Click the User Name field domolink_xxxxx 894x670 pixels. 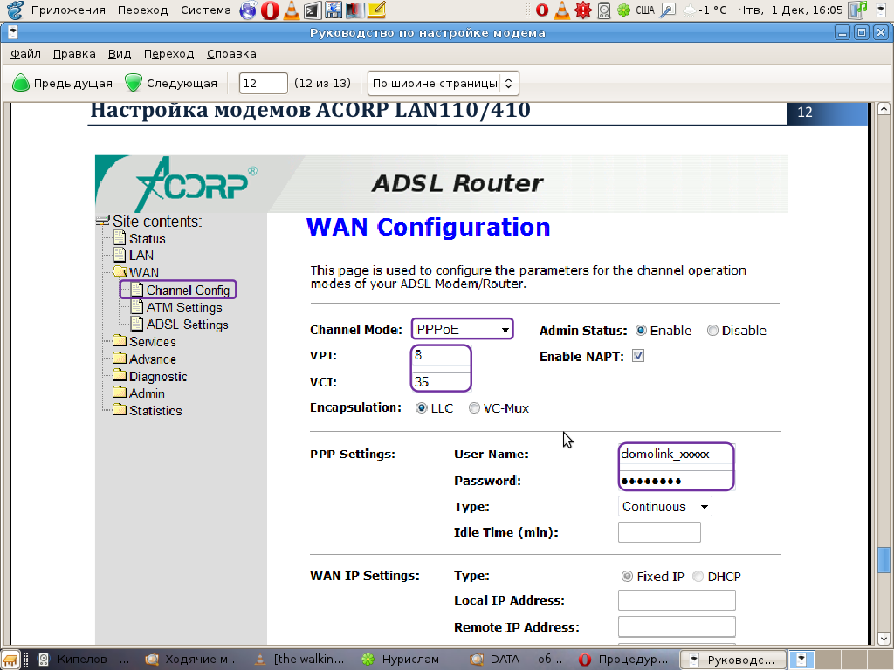tap(677, 454)
